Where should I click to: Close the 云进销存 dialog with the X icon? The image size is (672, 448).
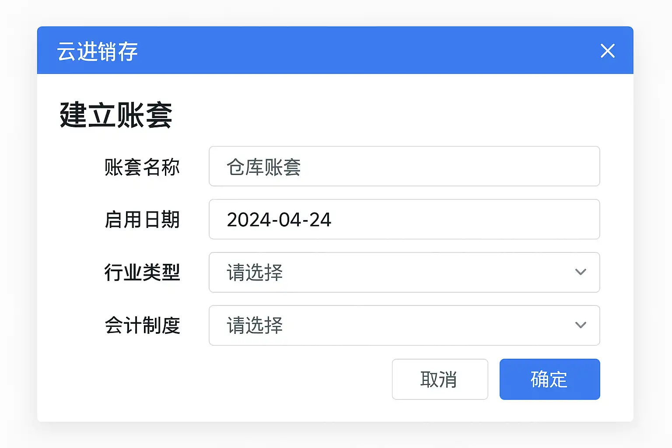coord(607,51)
